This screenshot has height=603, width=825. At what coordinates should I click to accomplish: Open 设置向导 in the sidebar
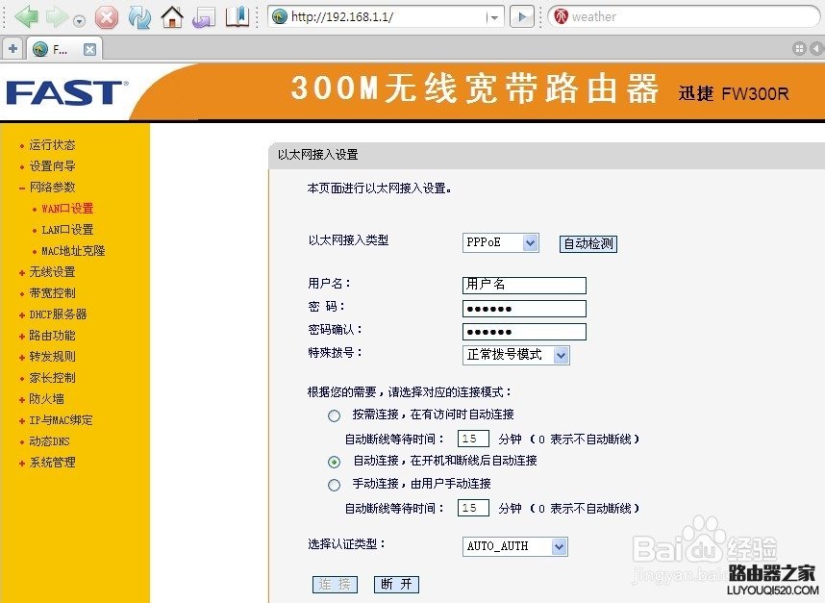(52, 166)
